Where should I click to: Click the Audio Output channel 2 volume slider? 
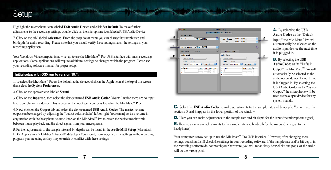pyautogui.click(x=233, y=74)
